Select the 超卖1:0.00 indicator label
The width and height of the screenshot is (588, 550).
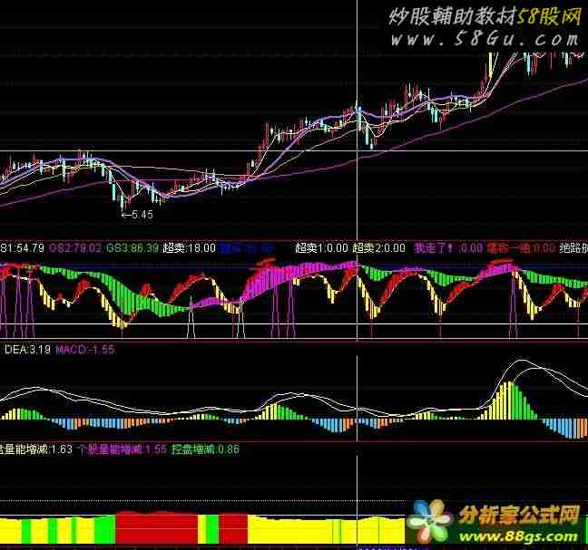pos(321,248)
